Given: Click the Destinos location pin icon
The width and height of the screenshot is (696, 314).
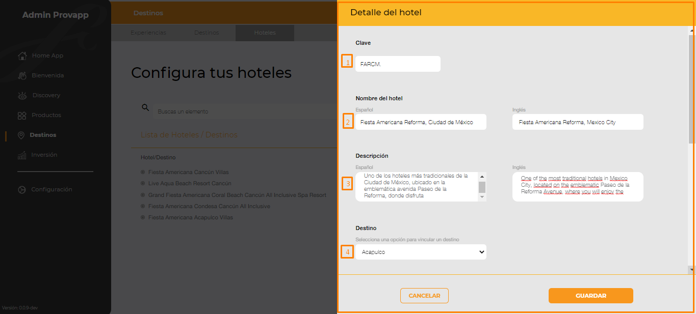Looking at the screenshot, I should coord(21,135).
